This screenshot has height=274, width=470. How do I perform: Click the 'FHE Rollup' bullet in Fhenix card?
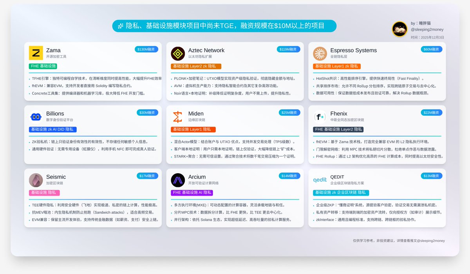click(378, 156)
